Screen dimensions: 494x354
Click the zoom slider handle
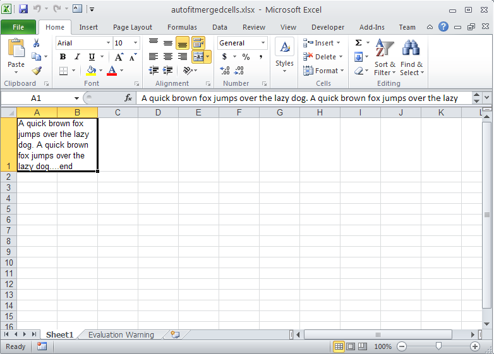pos(438,346)
